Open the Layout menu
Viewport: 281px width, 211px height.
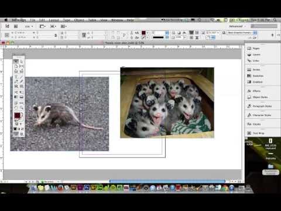(54, 20)
